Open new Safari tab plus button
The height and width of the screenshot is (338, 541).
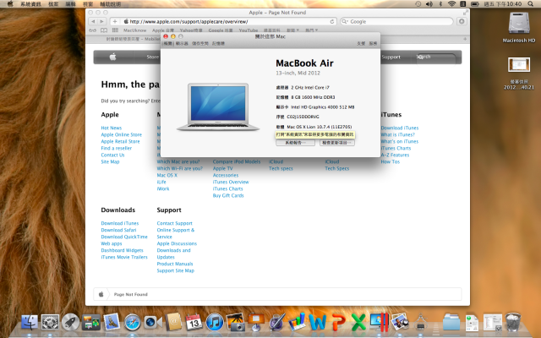coord(465,39)
